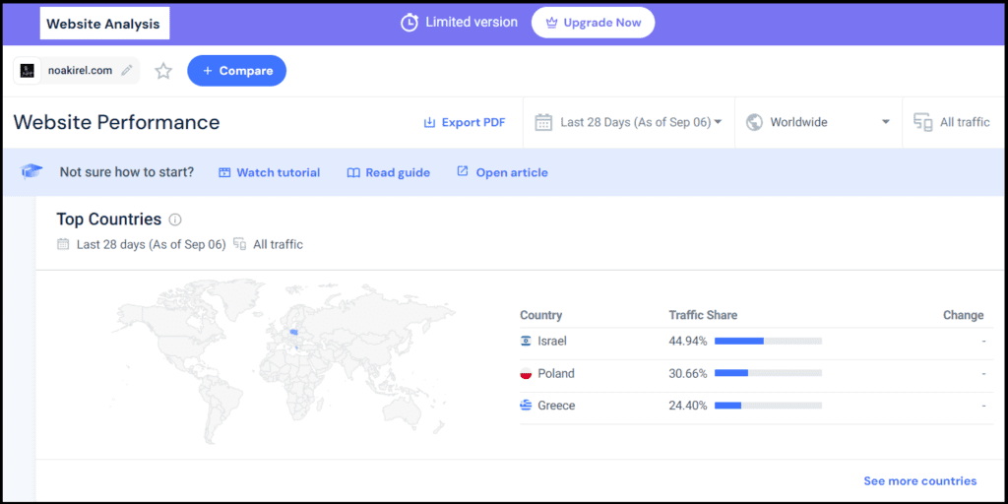Click the graduation cap icon
Screen dimensions: 1008x504
31,172
